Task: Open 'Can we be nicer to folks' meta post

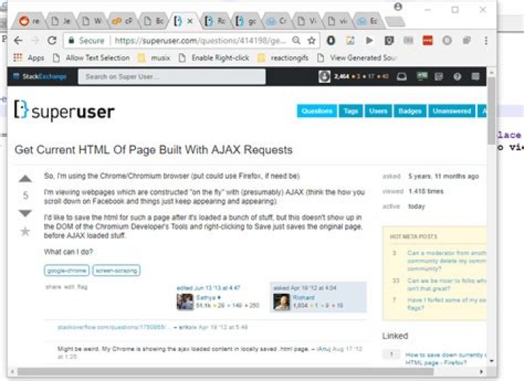Action: click(446, 284)
